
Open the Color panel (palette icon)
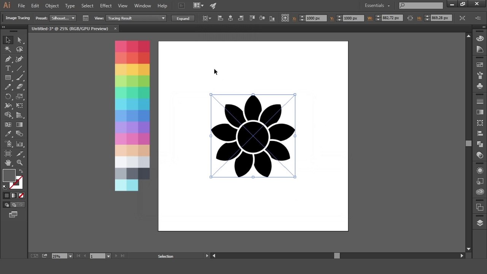(x=480, y=38)
